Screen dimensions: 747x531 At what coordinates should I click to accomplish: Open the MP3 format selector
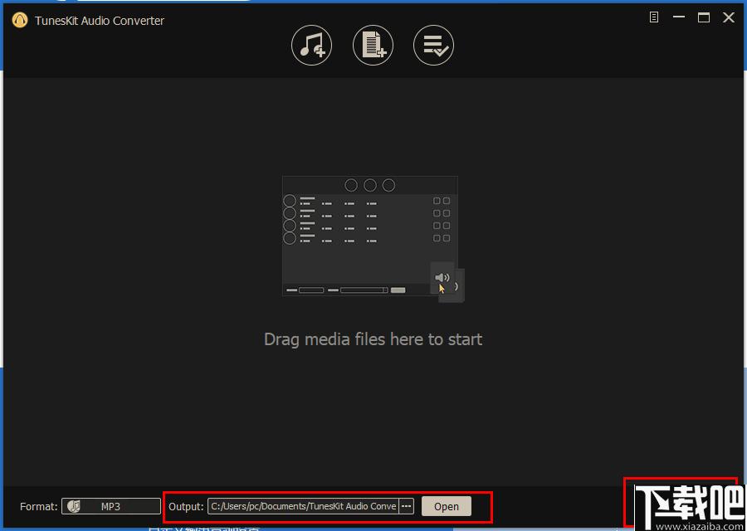tap(111, 506)
